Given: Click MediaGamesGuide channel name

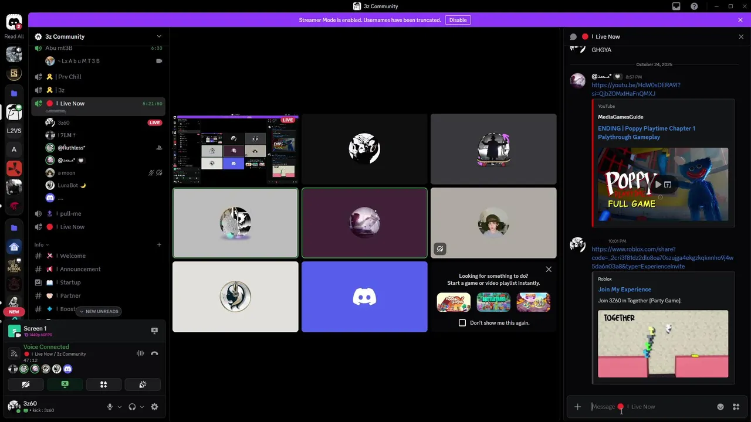Looking at the screenshot, I should coord(621,117).
